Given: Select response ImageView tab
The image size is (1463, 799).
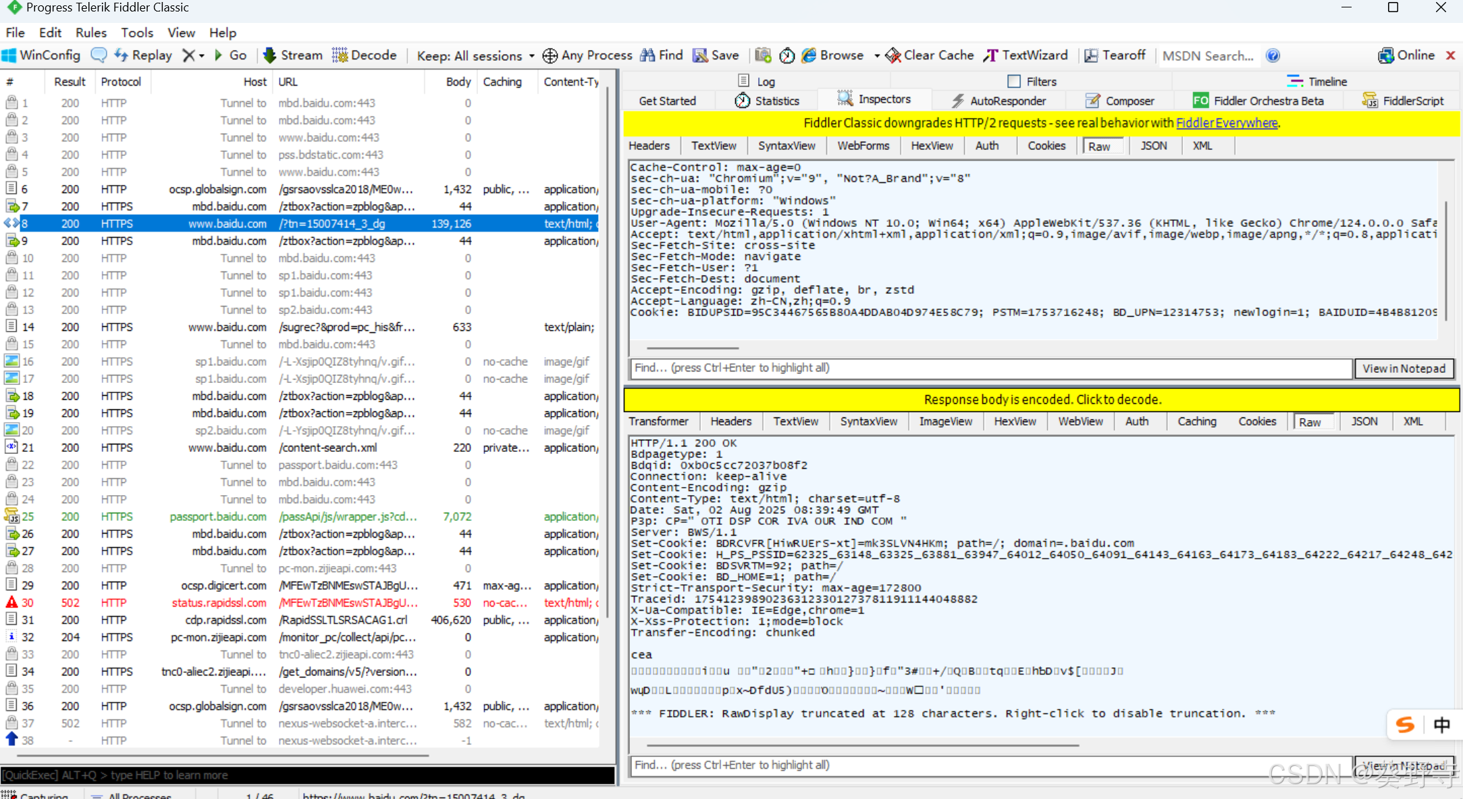Looking at the screenshot, I should pos(946,421).
